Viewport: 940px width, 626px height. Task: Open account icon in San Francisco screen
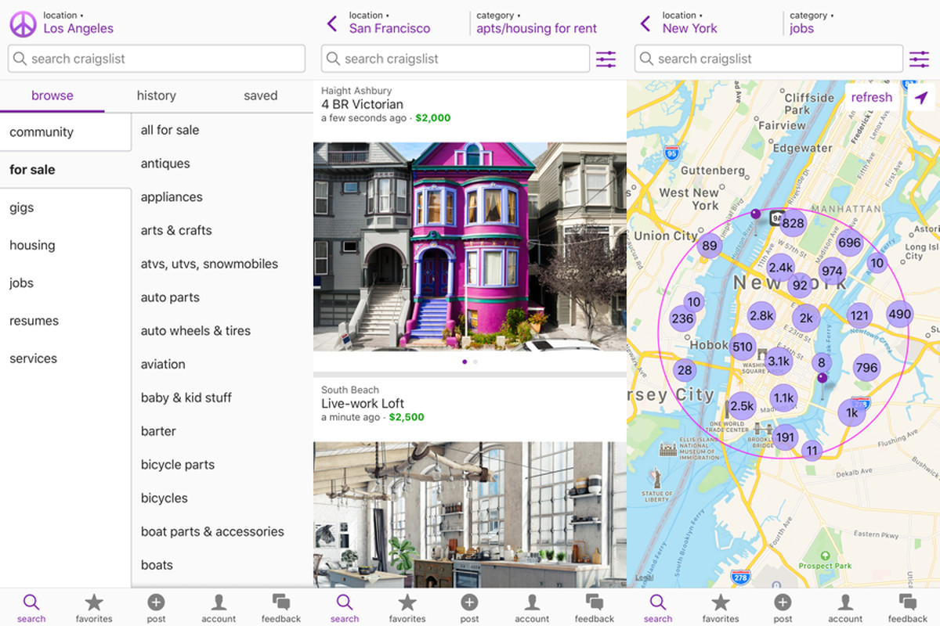pyautogui.click(x=532, y=607)
